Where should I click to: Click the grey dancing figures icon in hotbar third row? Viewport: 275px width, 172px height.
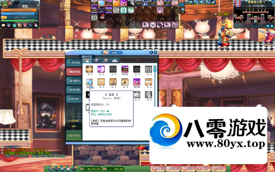[94, 18]
